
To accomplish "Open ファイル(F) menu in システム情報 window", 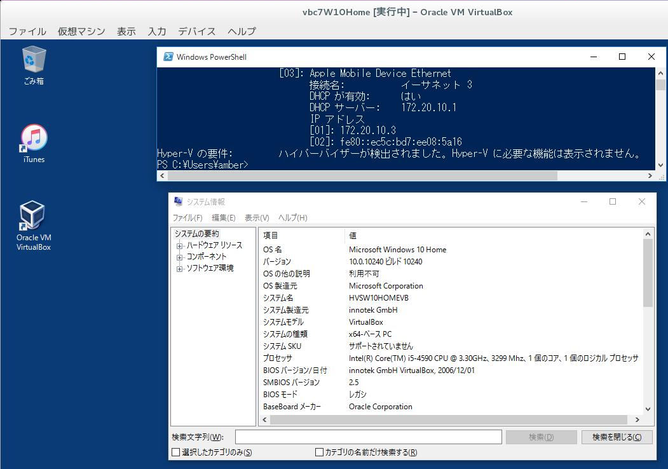I will pos(187,218).
